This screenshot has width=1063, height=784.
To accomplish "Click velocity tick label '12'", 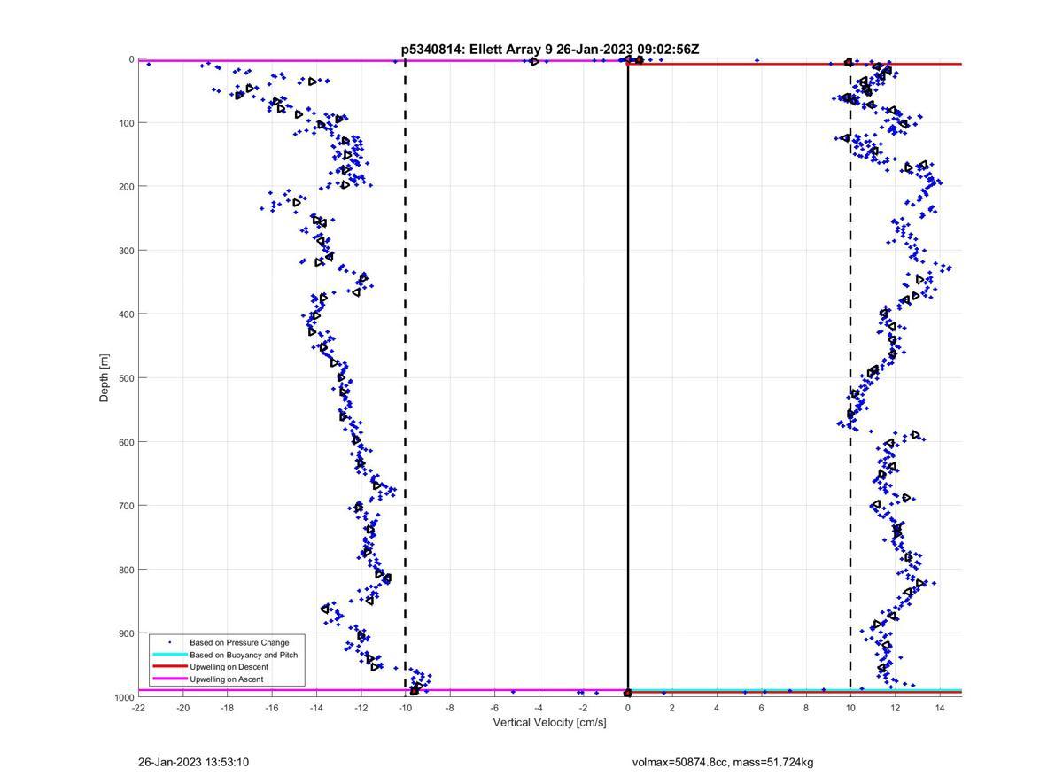I will point(895,708).
